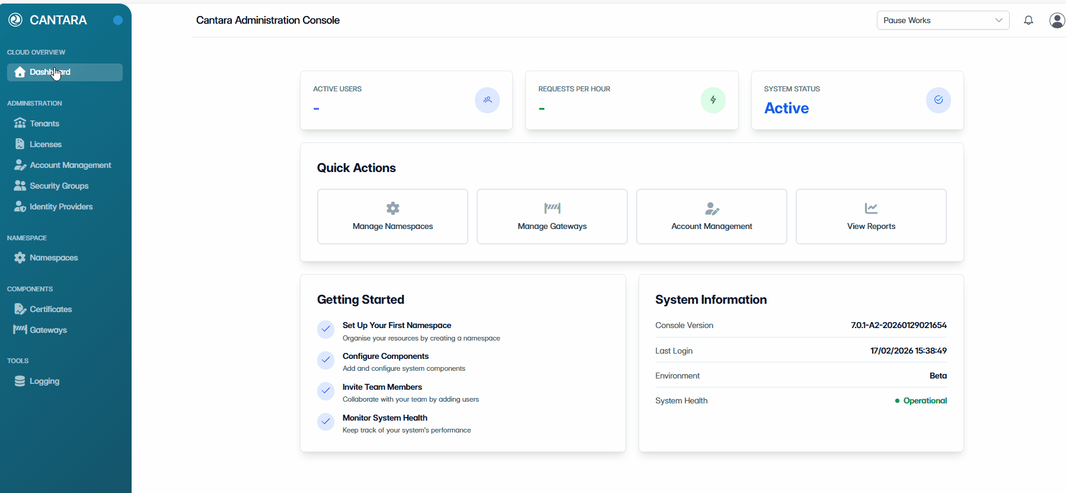Click the Certificates icon in sidebar
Screen dimensions: 1066x493
[x=20, y=309]
